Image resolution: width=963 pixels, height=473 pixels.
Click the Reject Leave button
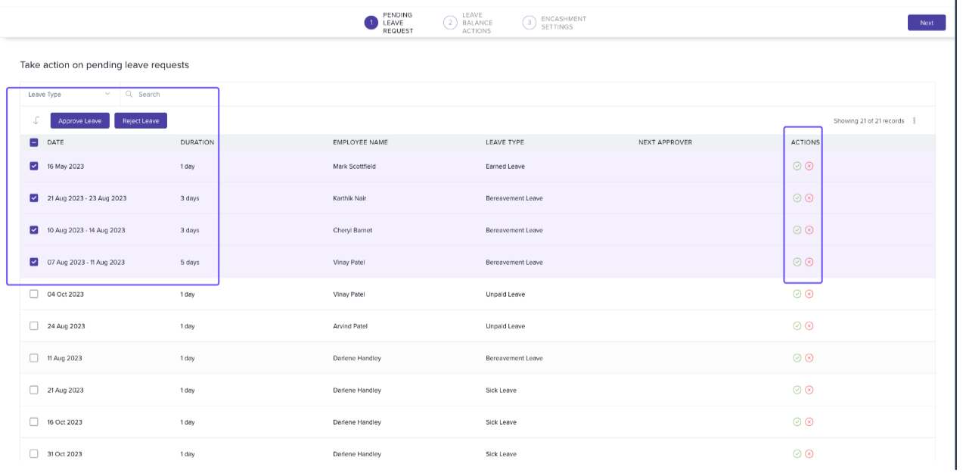click(x=141, y=121)
